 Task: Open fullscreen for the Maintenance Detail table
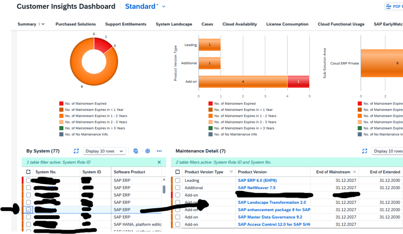coord(364,151)
